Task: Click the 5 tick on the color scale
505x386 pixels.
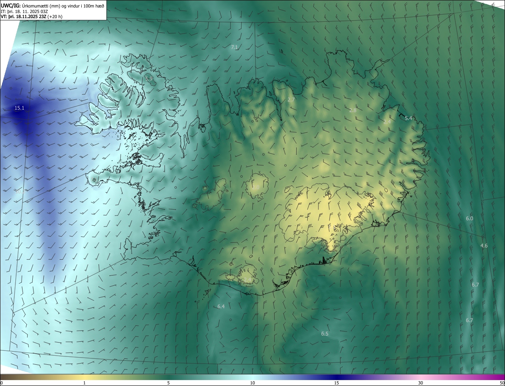Action: point(168,383)
